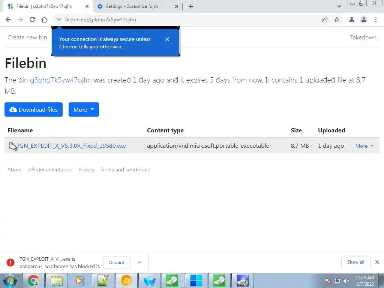Switch to the Filebin tab
The height and width of the screenshot is (288, 384).
coord(44,6)
